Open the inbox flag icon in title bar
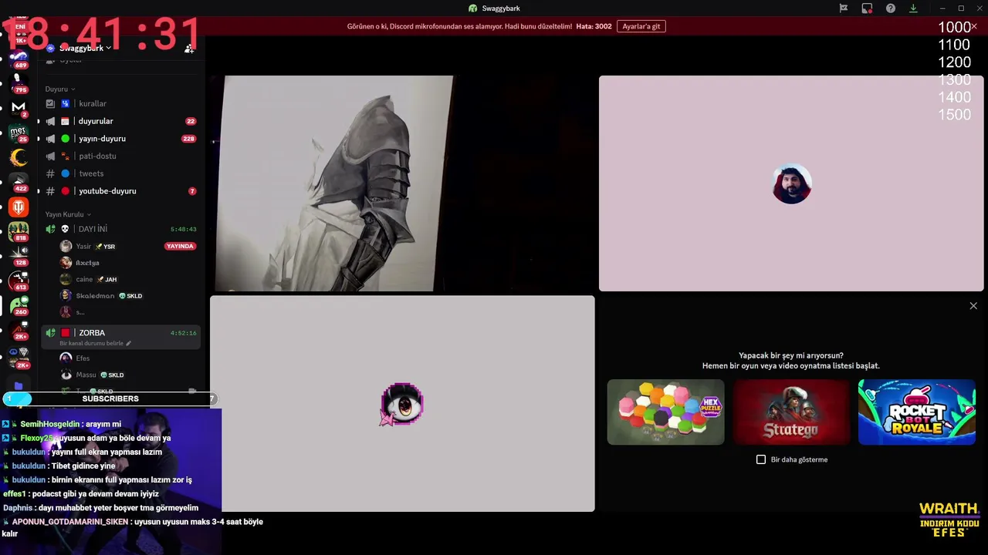This screenshot has height=555, width=988. (844, 8)
